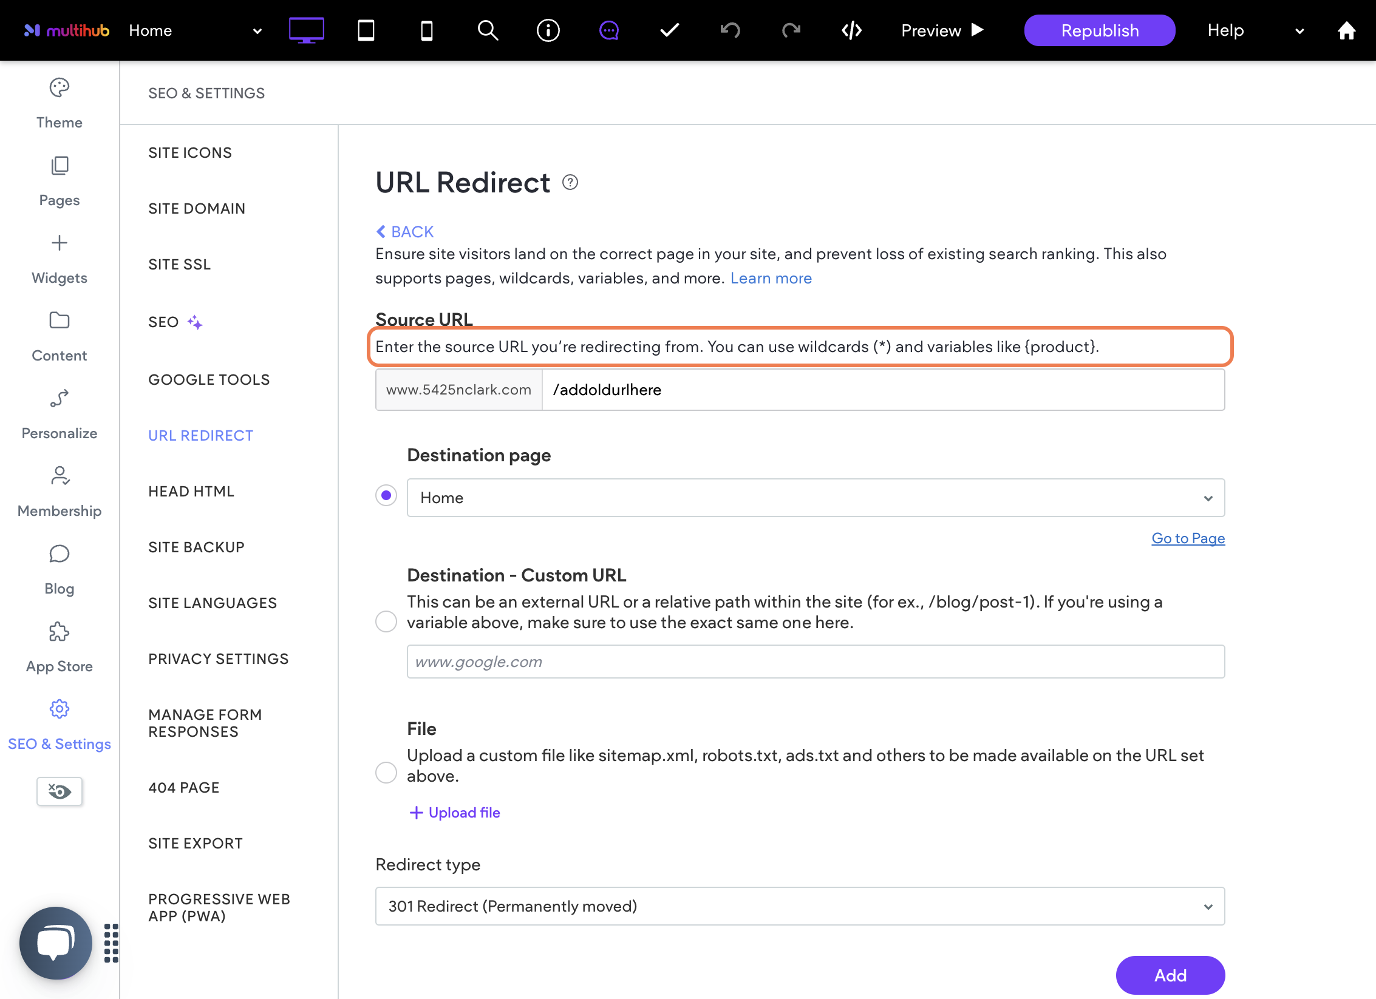Image resolution: width=1376 pixels, height=999 pixels.
Task: Open the Membership panel
Action: (60, 492)
